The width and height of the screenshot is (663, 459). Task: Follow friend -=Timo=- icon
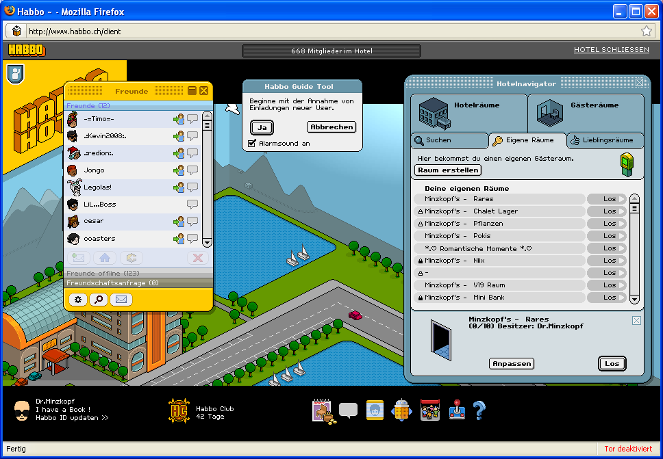[x=179, y=119]
